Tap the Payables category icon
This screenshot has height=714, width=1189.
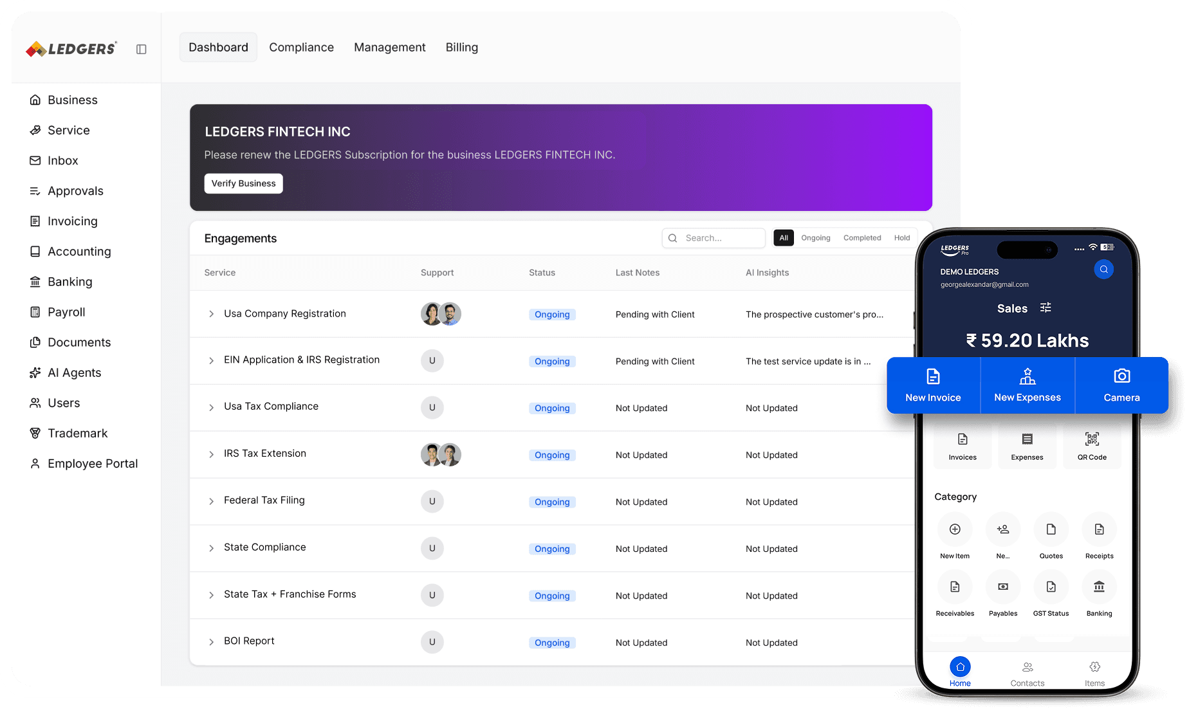click(x=1003, y=587)
